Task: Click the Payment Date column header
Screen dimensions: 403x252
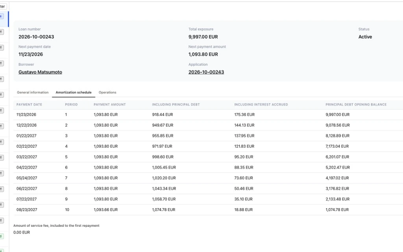Action: point(29,104)
